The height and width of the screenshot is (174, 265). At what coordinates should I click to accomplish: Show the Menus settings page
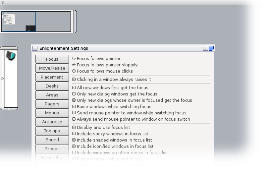(52, 113)
